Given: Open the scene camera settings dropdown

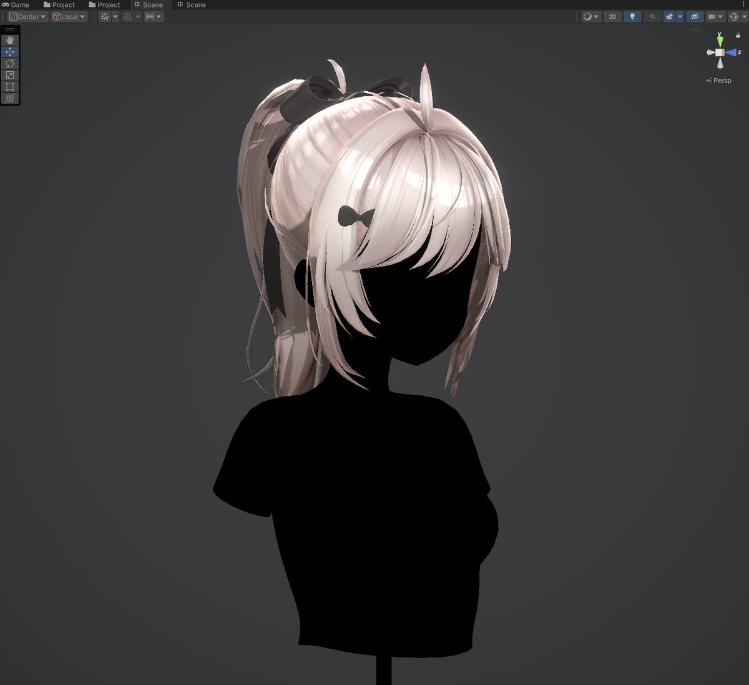Looking at the screenshot, I should click(x=715, y=17).
